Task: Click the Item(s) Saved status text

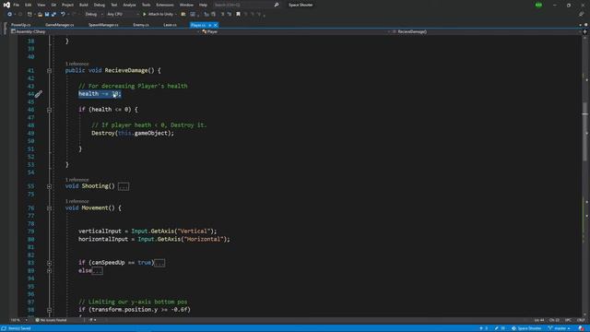Action: (x=19, y=328)
